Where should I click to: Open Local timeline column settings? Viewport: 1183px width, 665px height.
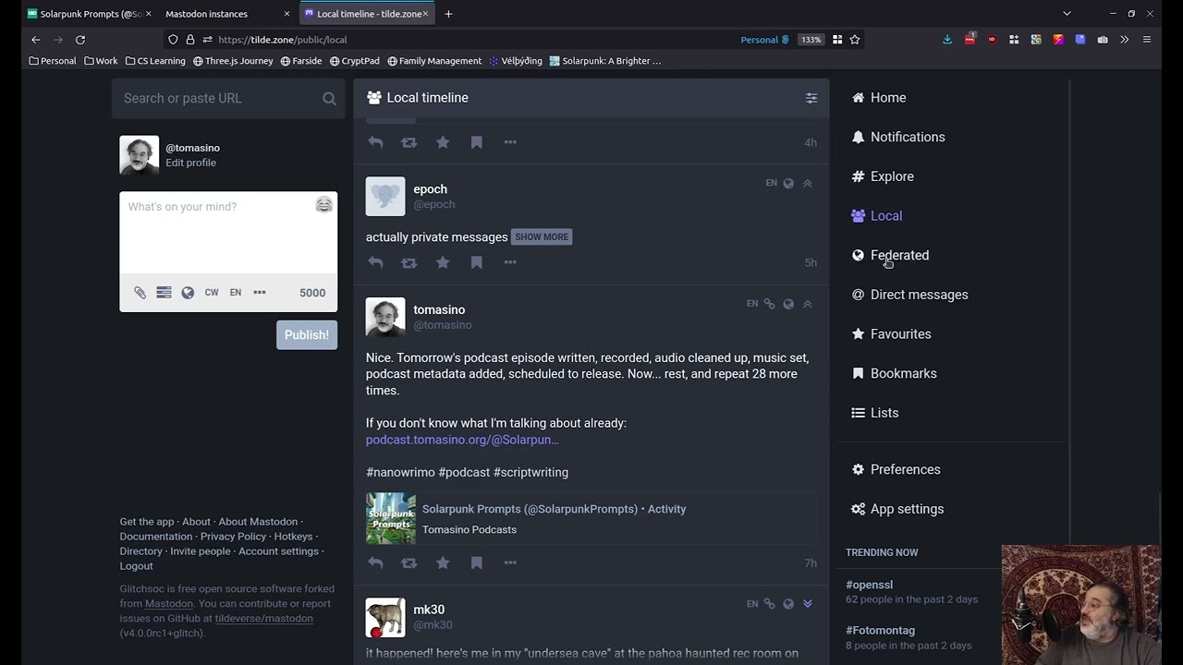coord(811,98)
